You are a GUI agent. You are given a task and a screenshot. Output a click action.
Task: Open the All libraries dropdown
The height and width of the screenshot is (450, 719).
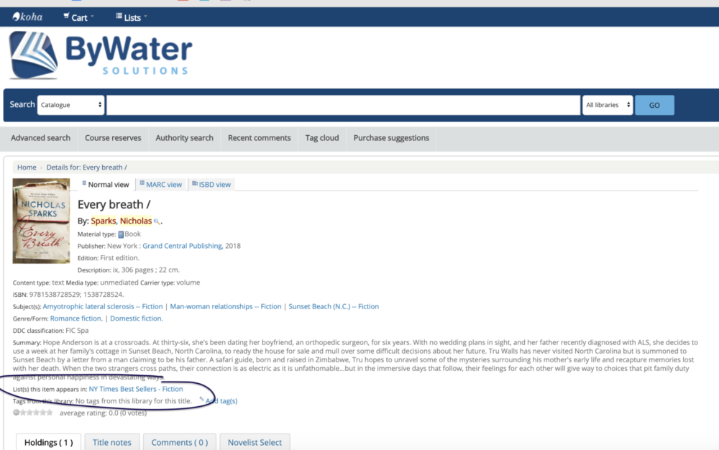(608, 105)
